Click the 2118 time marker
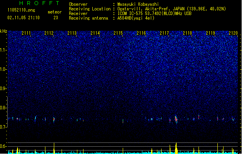Image resolution: width=242 pixels, height=154 pixels. click(187, 33)
